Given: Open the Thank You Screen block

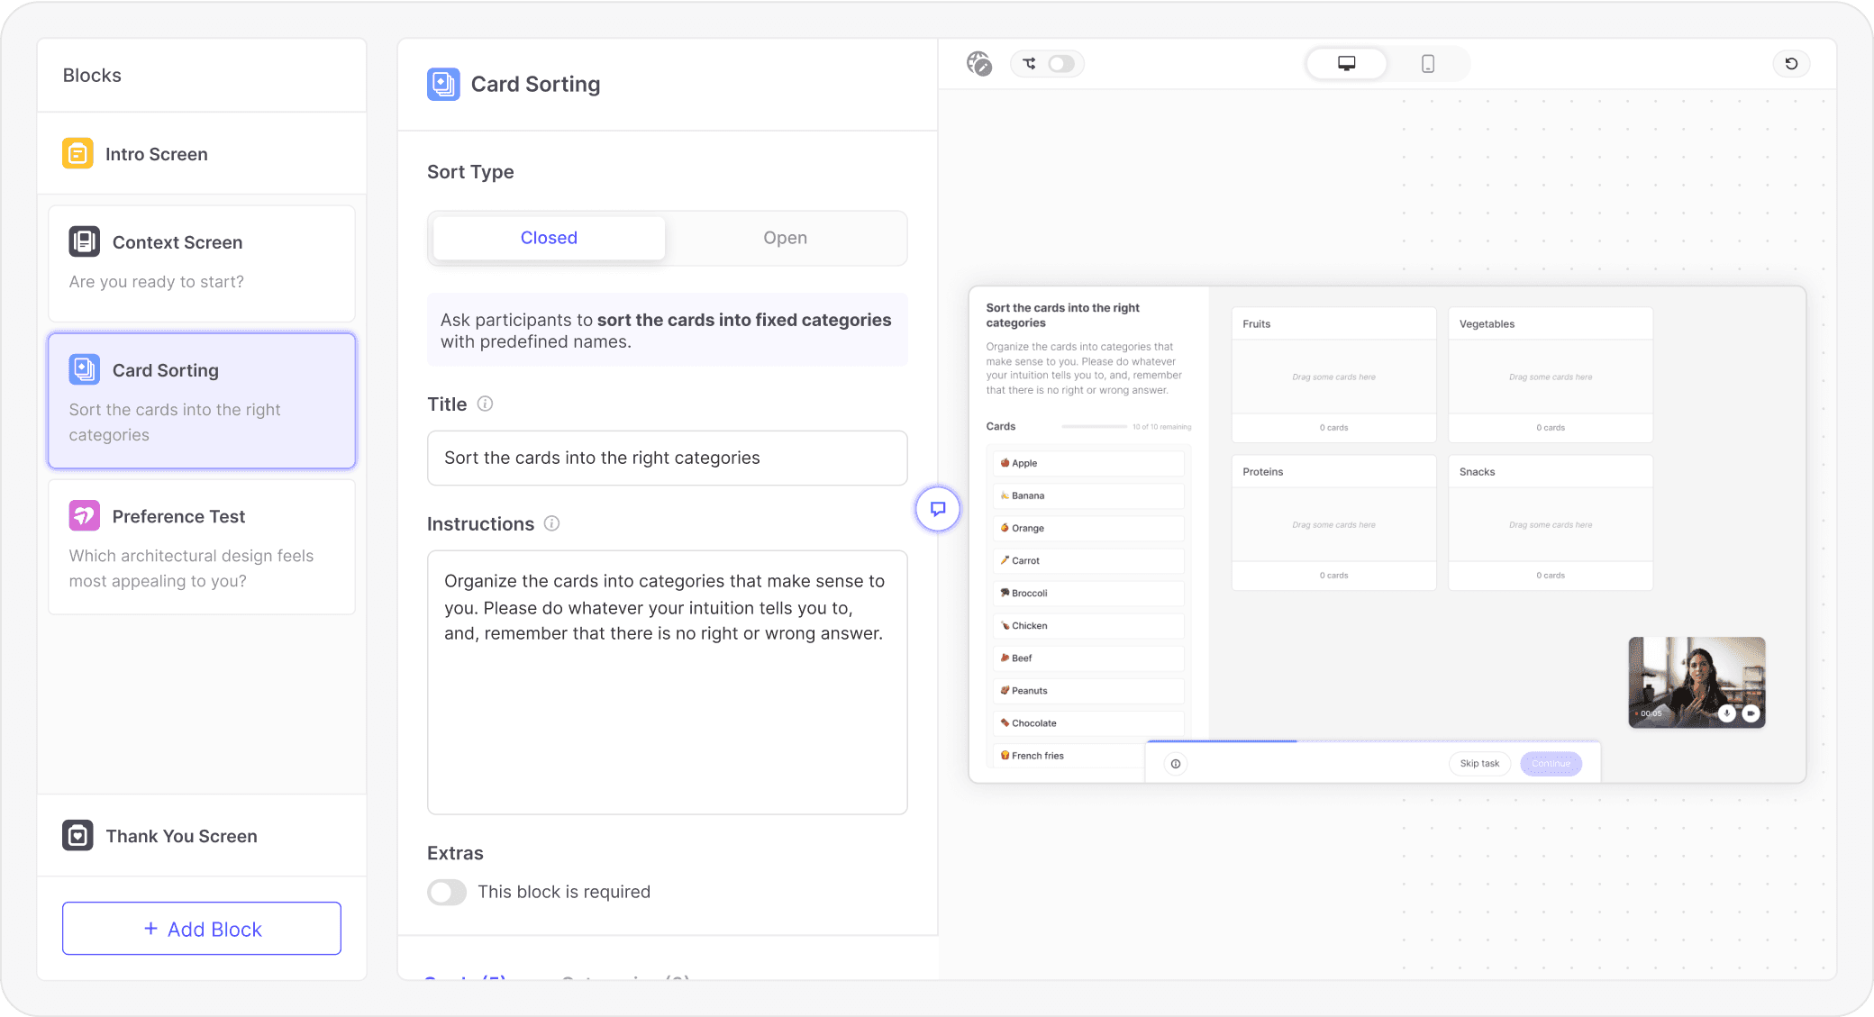Looking at the screenshot, I should [202, 836].
